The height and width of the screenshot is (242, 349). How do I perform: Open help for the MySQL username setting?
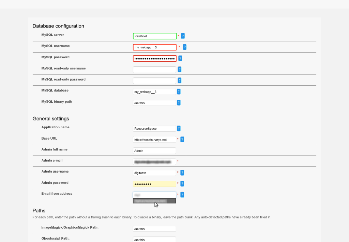(184, 47)
